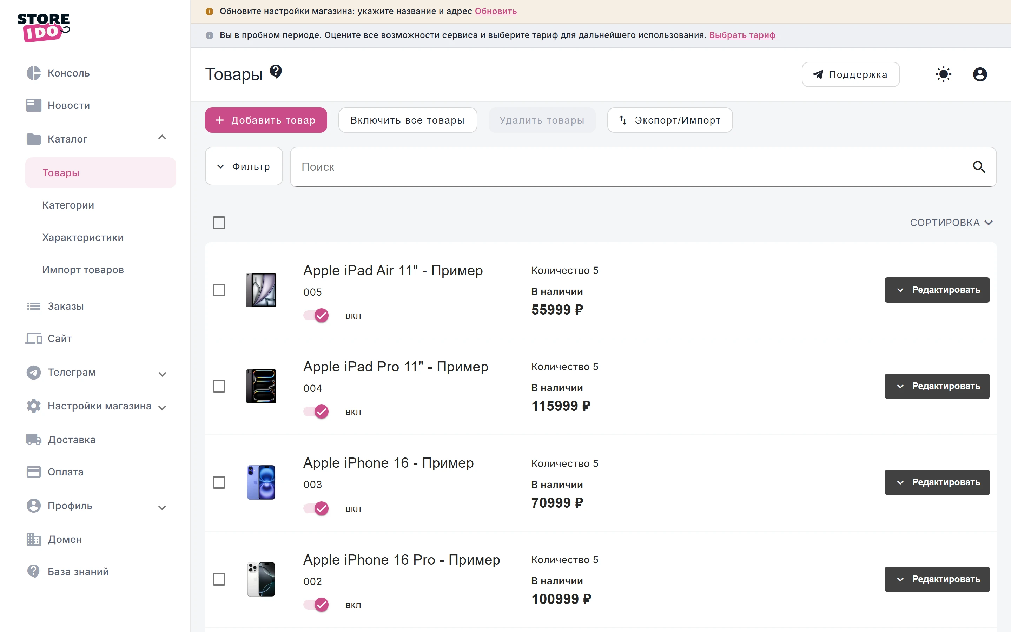Screen dimensions: 1011x632
Task: Check the select-all products checkbox
Action: coord(219,222)
